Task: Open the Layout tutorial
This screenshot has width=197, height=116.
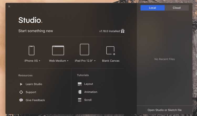Action: click(89, 84)
